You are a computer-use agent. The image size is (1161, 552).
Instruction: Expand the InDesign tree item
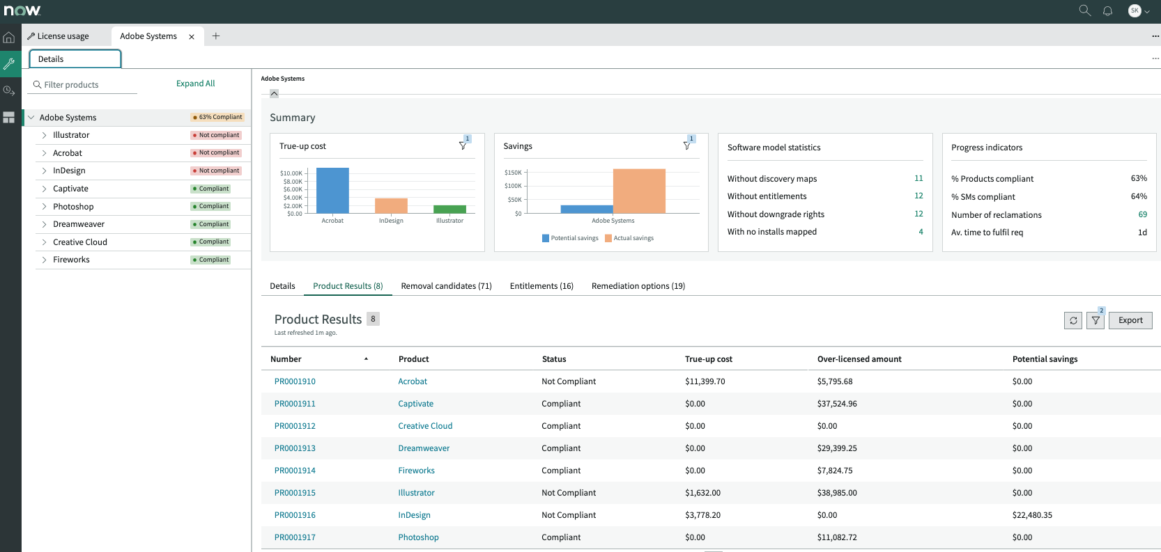[44, 171]
